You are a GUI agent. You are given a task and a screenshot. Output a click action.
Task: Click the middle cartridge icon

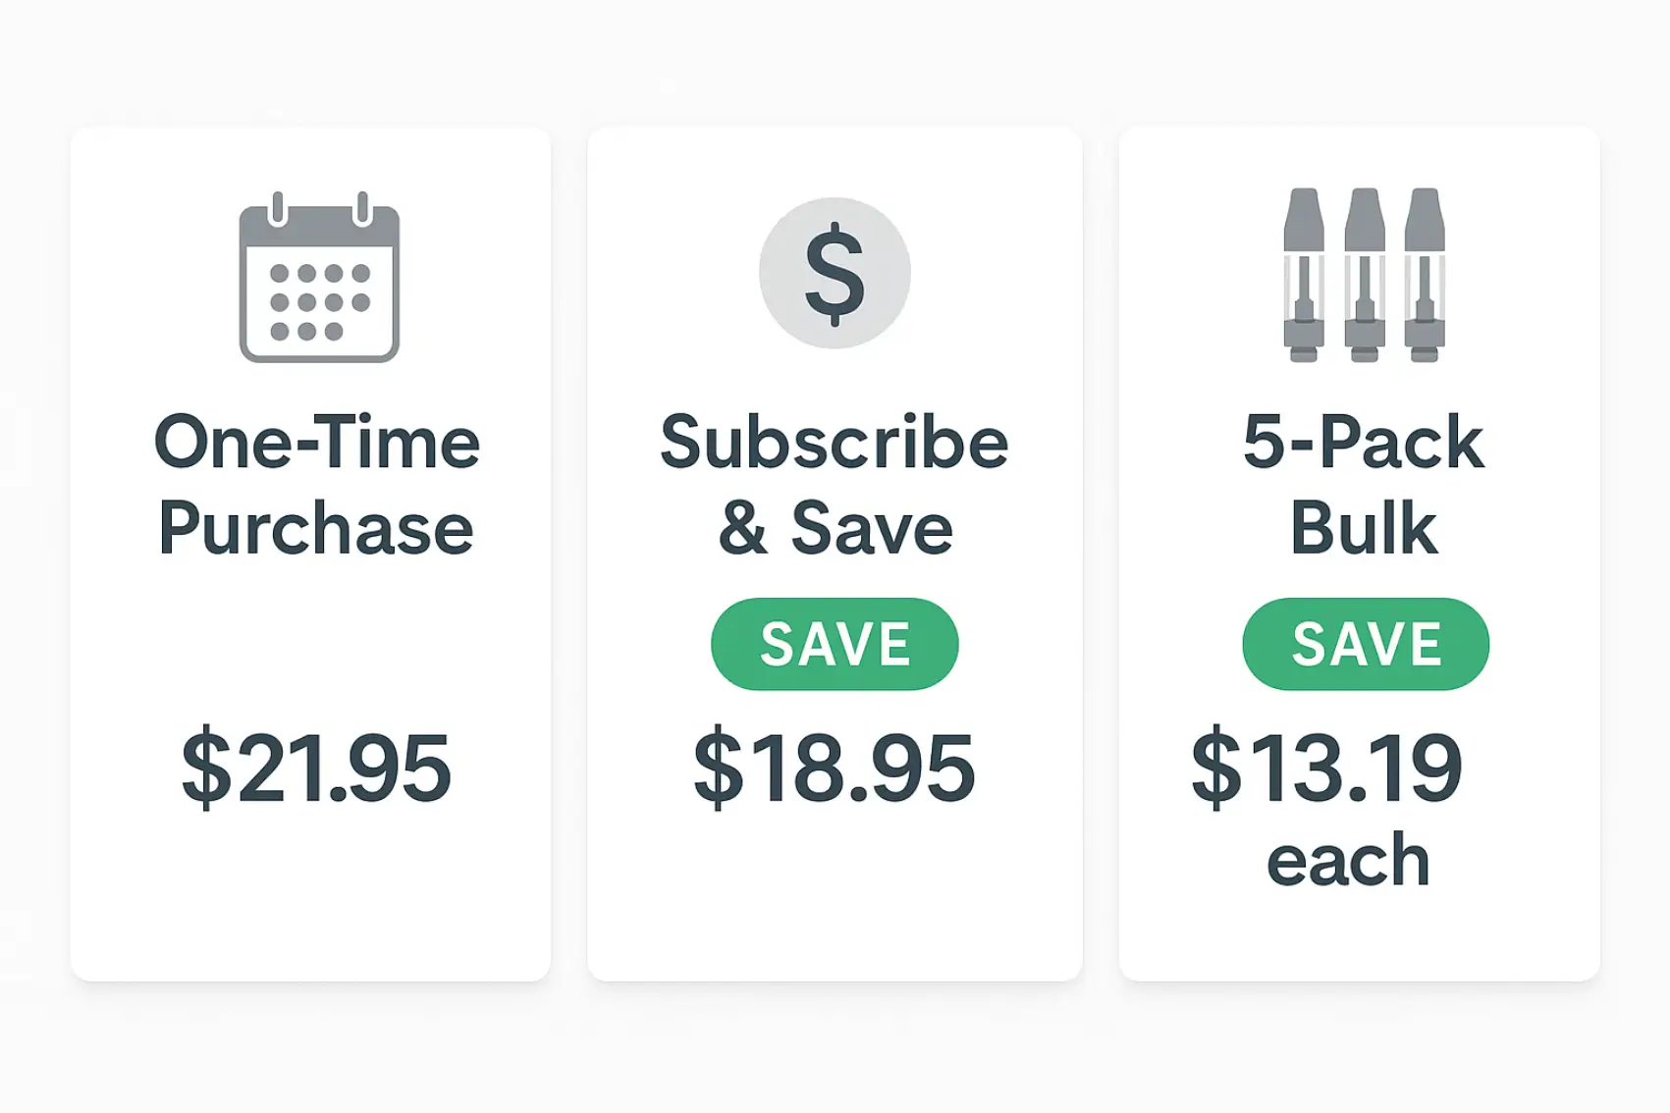[1365, 275]
